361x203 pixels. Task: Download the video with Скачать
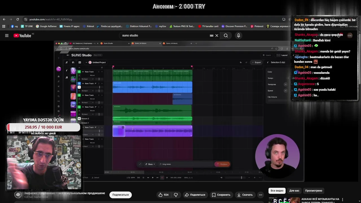tap(245, 195)
